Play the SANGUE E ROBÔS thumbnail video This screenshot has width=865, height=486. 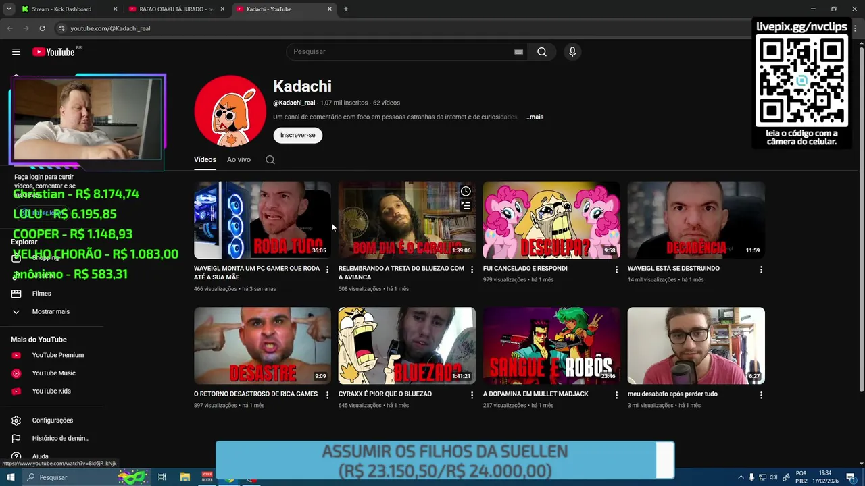551,346
